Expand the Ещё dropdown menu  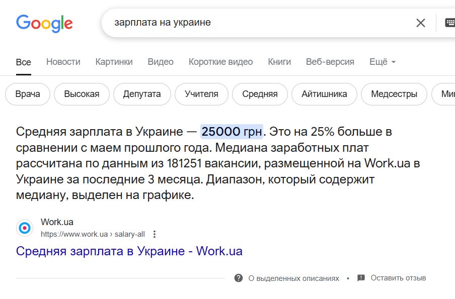[383, 62]
